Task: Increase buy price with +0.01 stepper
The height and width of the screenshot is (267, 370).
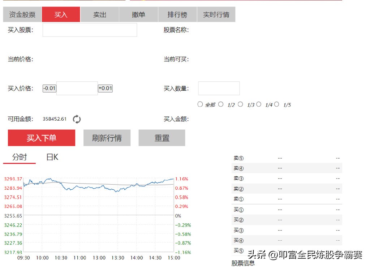Action: pos(106,88)
